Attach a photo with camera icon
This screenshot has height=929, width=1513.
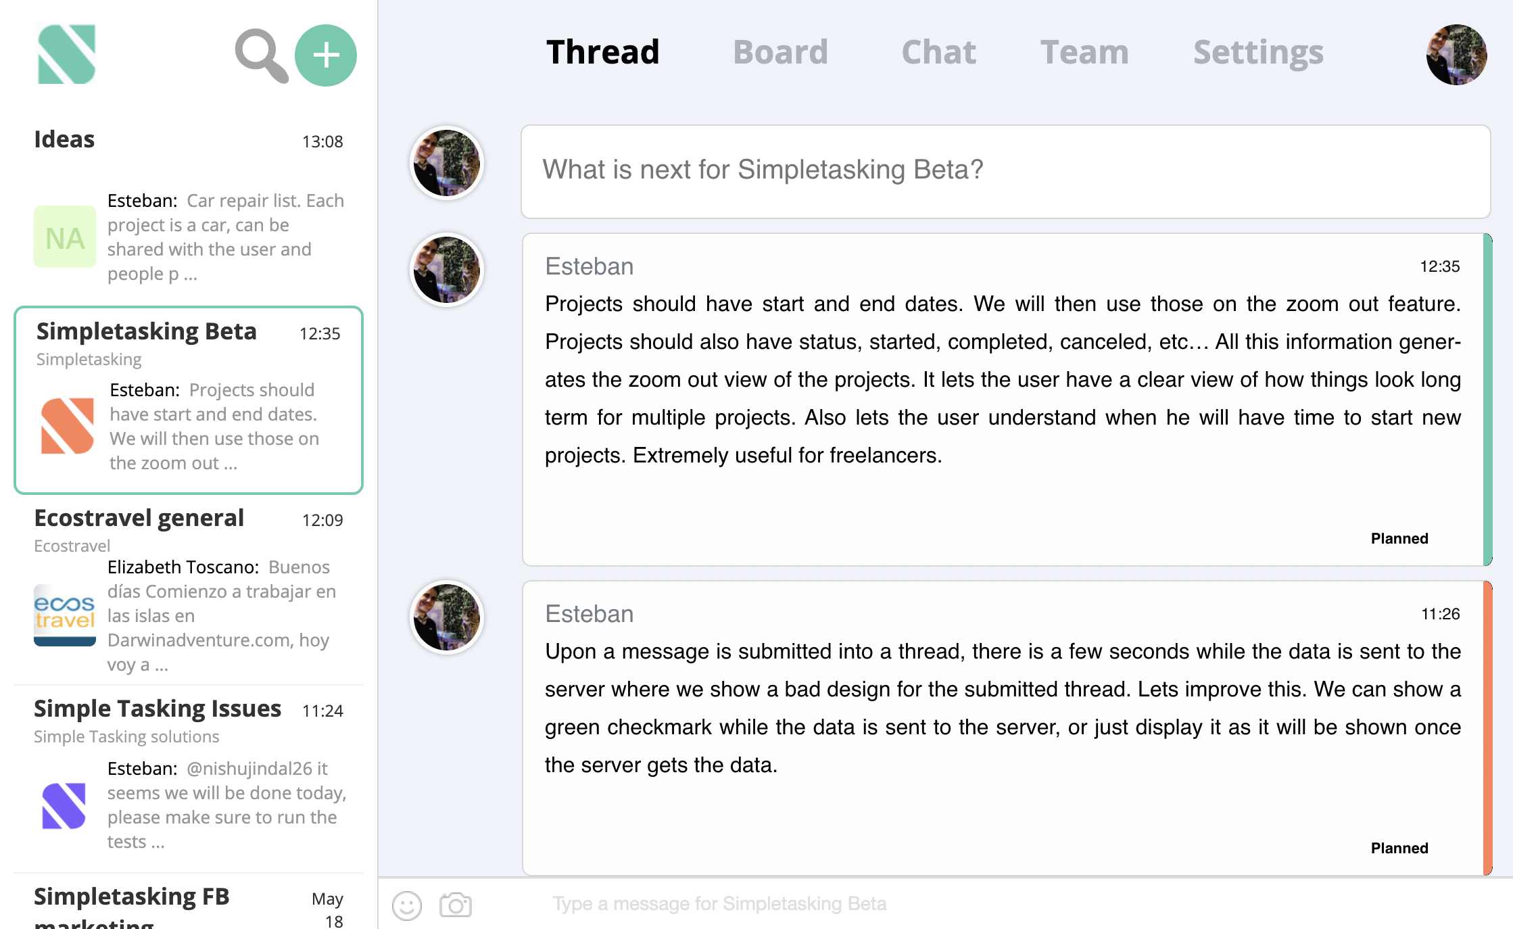[x=456, y=905]
